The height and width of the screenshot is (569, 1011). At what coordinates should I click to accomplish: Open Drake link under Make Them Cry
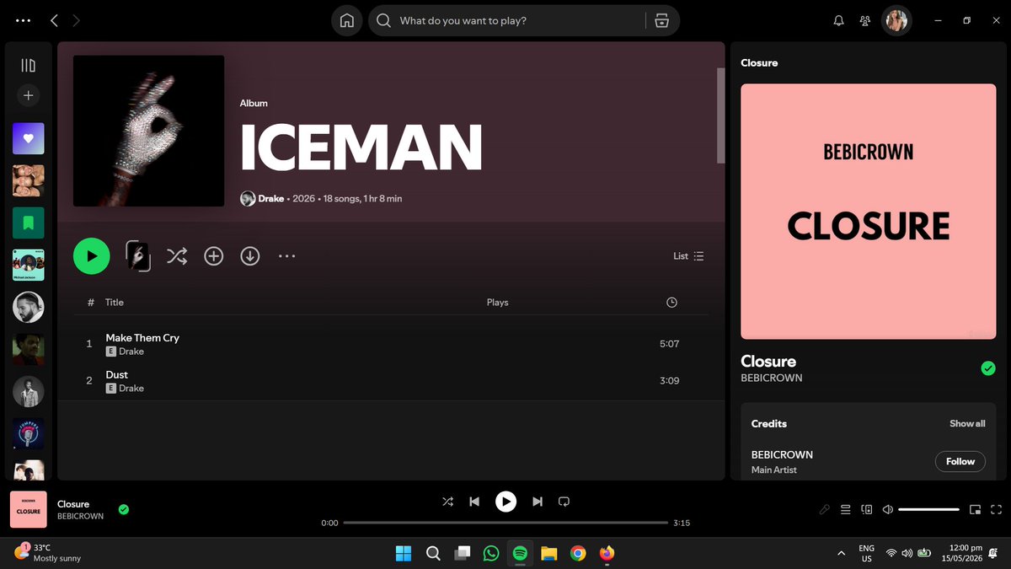click(131, 352)
